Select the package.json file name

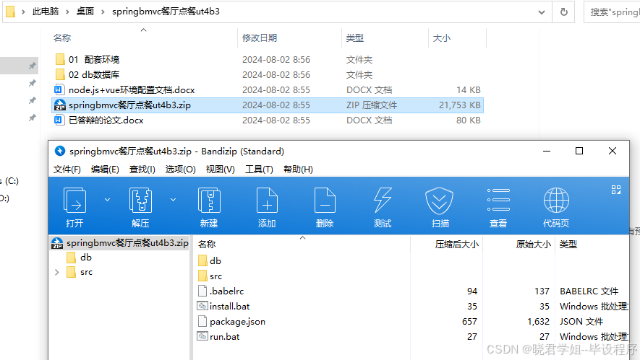pyautogui.click(x=237, y=322)
